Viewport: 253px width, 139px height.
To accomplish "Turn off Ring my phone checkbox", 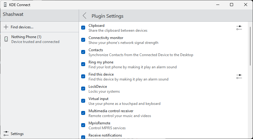I will tap(83, 64).
